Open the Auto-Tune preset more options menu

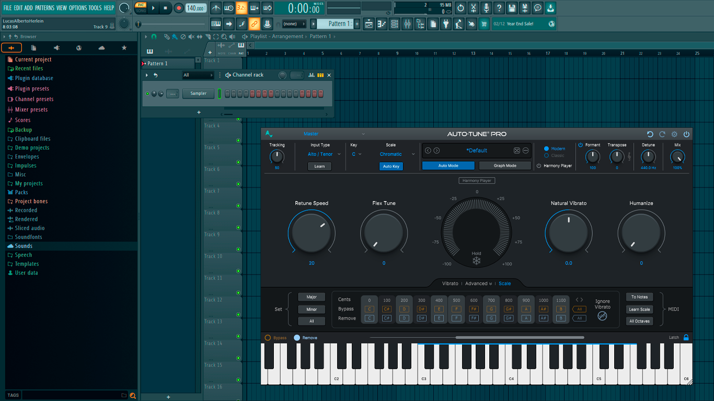525,150
